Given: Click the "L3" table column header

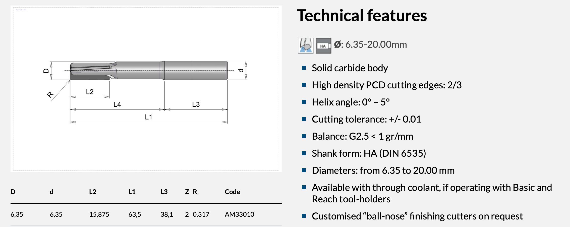Looking at the screenshot, I should coord(164,192).
